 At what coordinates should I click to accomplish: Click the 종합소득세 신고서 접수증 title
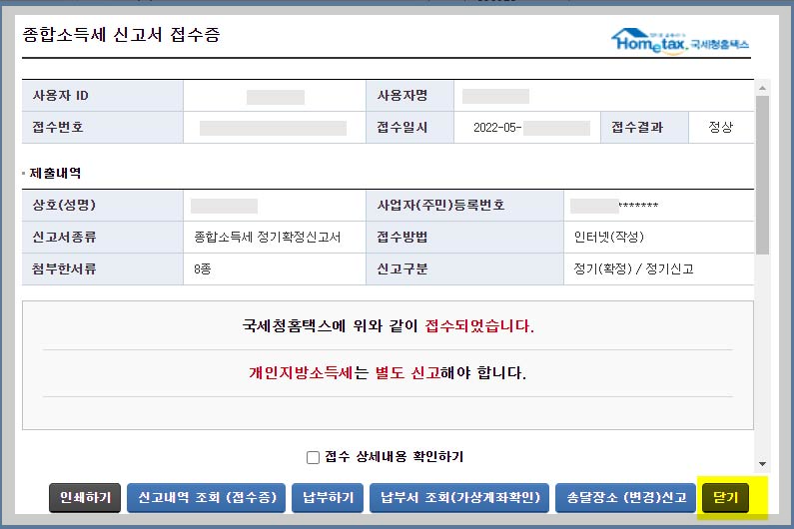[121, 34]
